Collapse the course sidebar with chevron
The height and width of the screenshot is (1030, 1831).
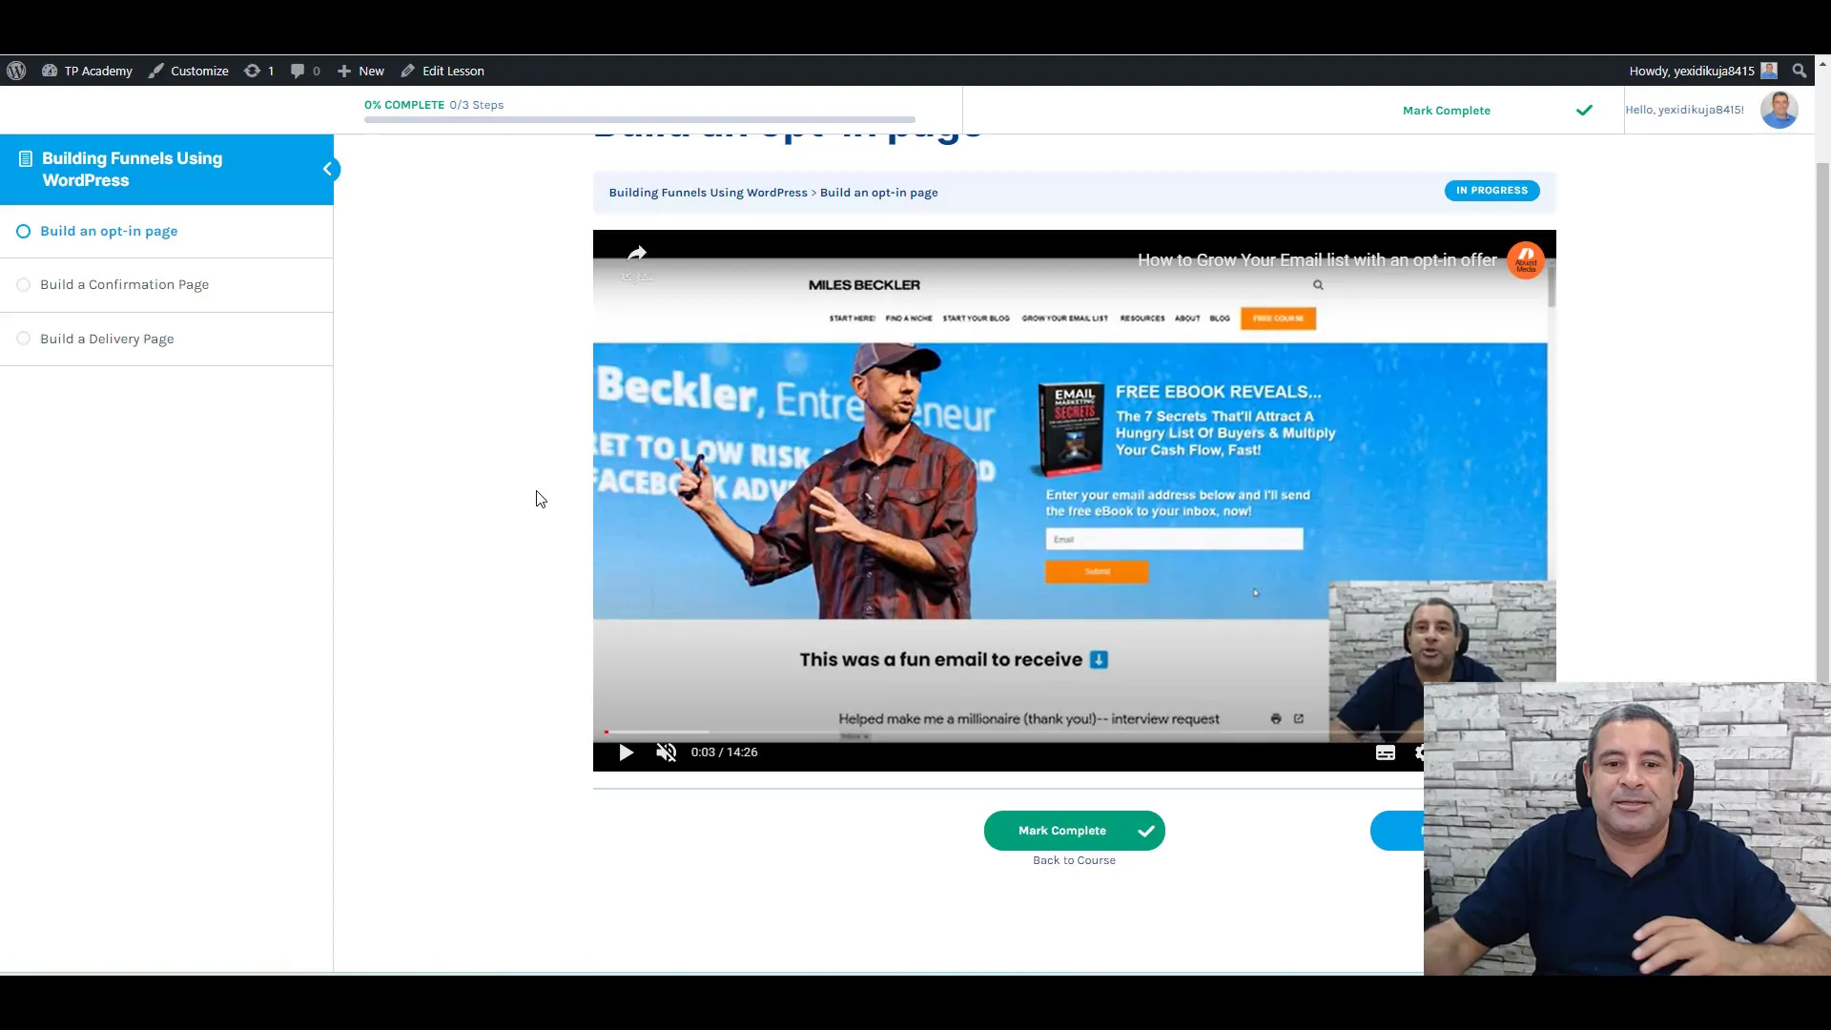pyautogui.click(x=327, y=169)
